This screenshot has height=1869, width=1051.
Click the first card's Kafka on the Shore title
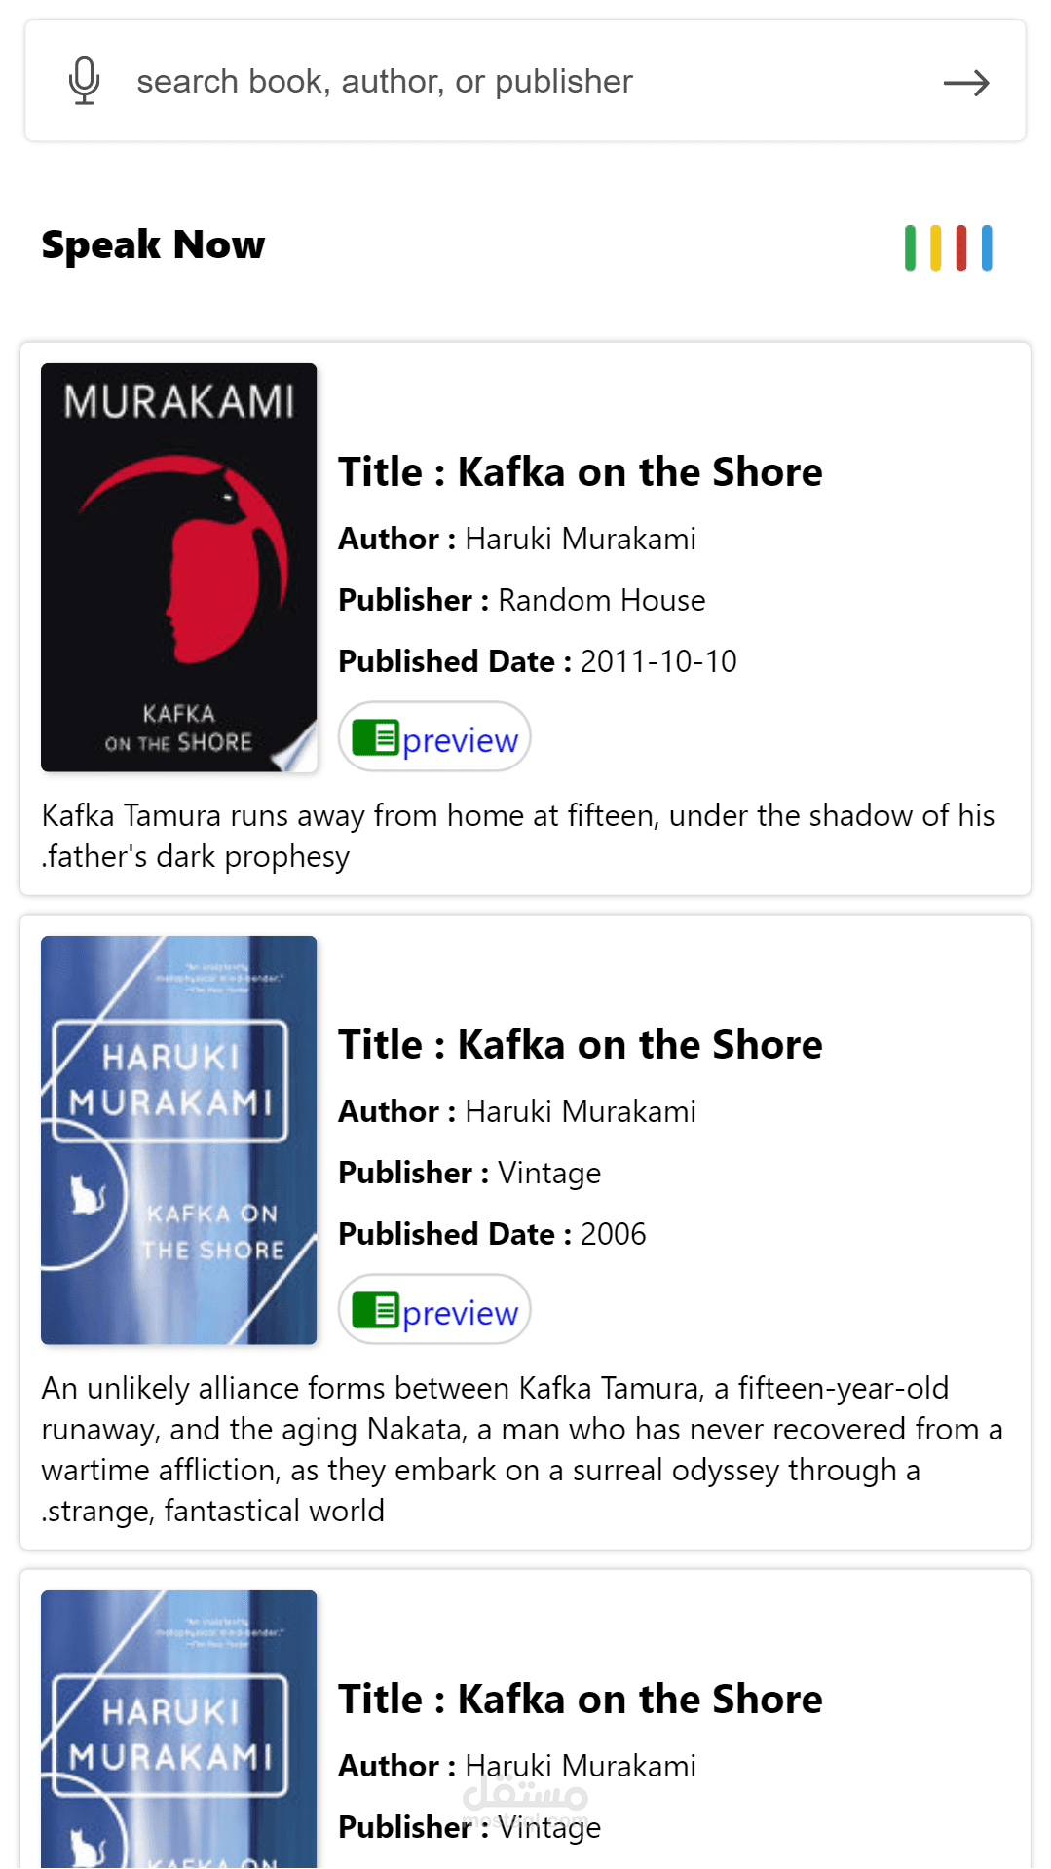click(581, 472)
